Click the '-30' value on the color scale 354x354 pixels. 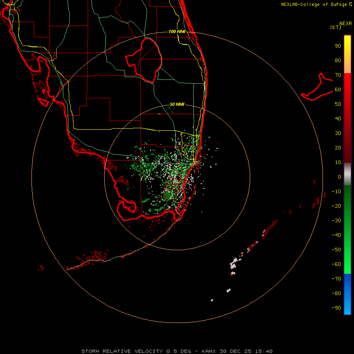click(x=336, y=221)
